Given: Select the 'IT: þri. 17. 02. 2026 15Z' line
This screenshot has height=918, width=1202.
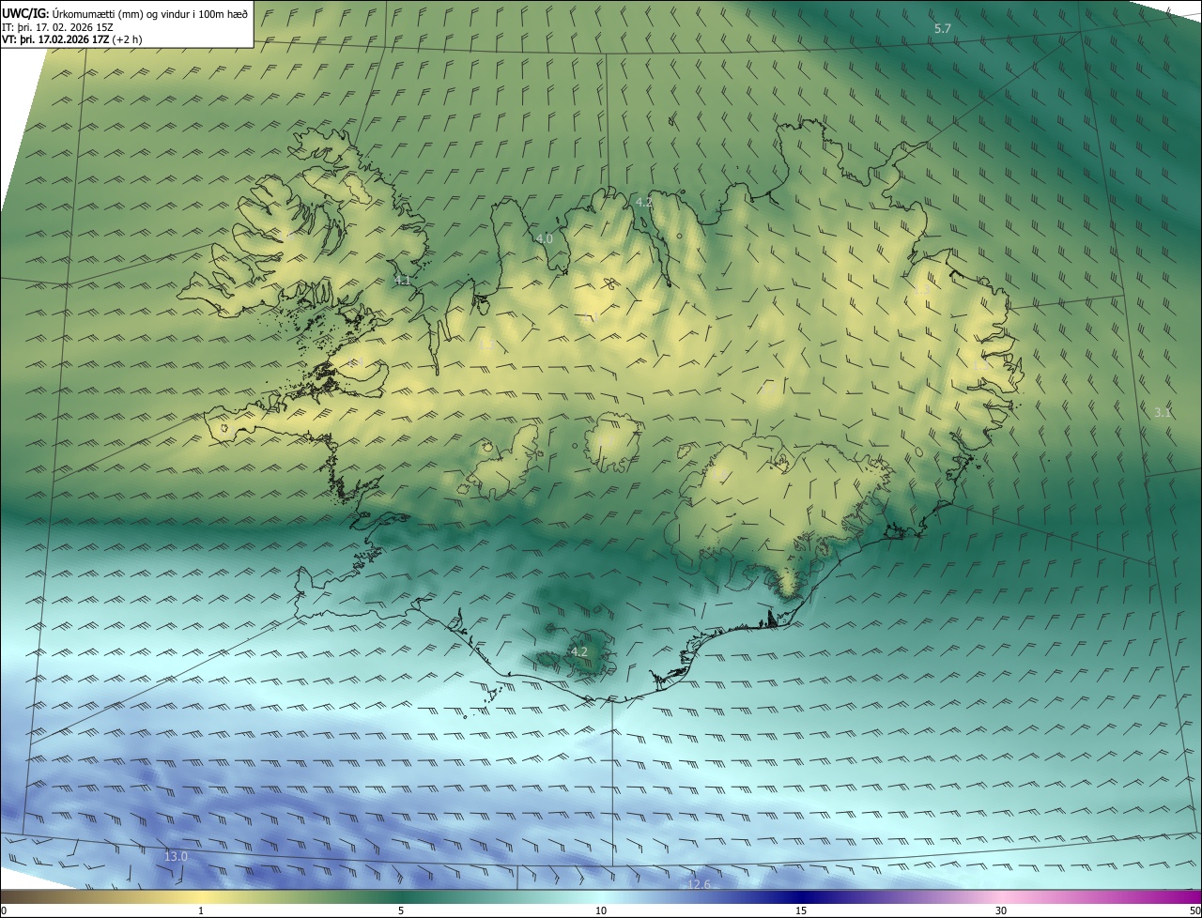Looking at the screenshot, I should [x=58, y=27].
